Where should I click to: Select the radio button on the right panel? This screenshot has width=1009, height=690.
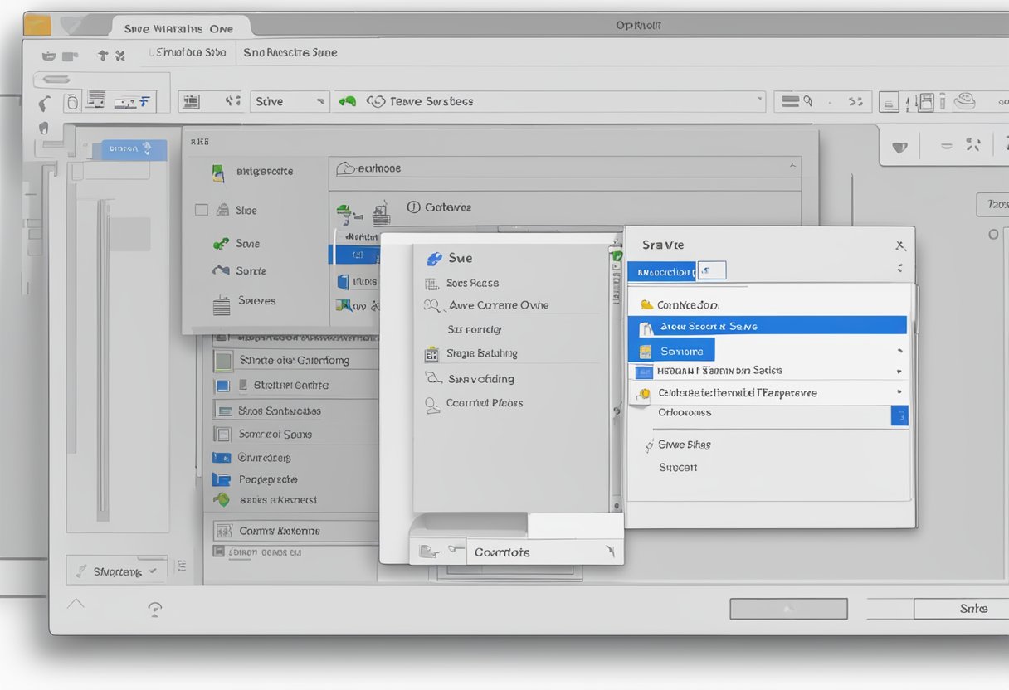point(993,235)
